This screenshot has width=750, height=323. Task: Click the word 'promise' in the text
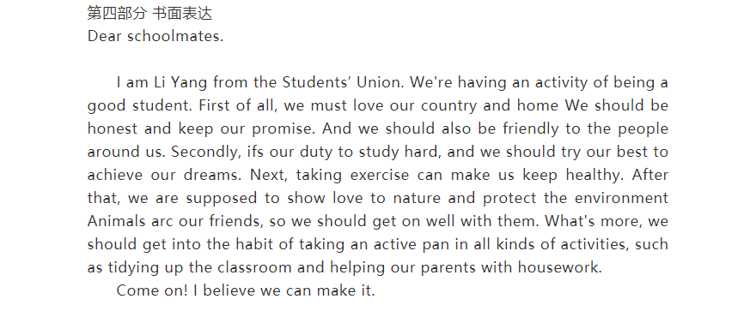pyautogui.click(x=282, y=129)
